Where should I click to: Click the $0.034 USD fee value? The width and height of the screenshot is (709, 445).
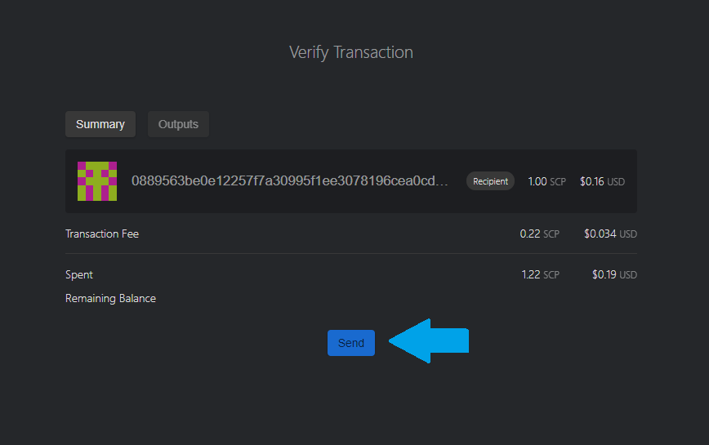[x=610, y=234]
